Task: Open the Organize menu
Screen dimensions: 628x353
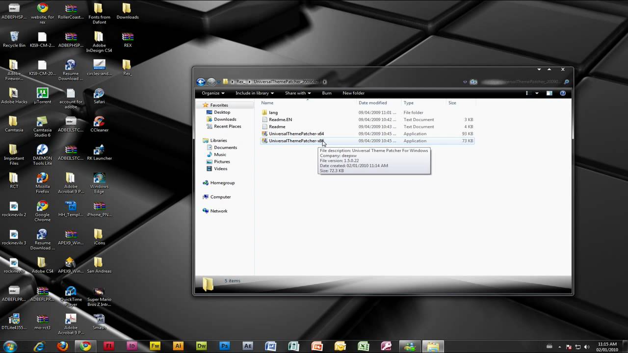Action: pos(213,93)
